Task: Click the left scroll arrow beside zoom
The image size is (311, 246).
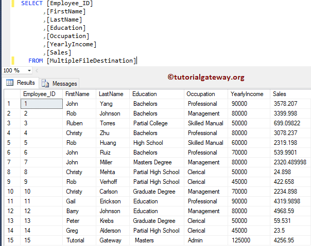Action: 37,70
